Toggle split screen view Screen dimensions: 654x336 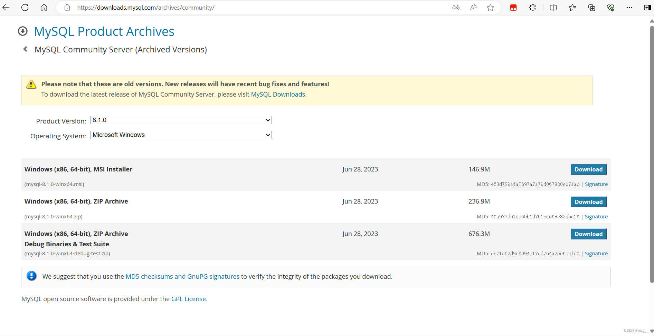553,7
